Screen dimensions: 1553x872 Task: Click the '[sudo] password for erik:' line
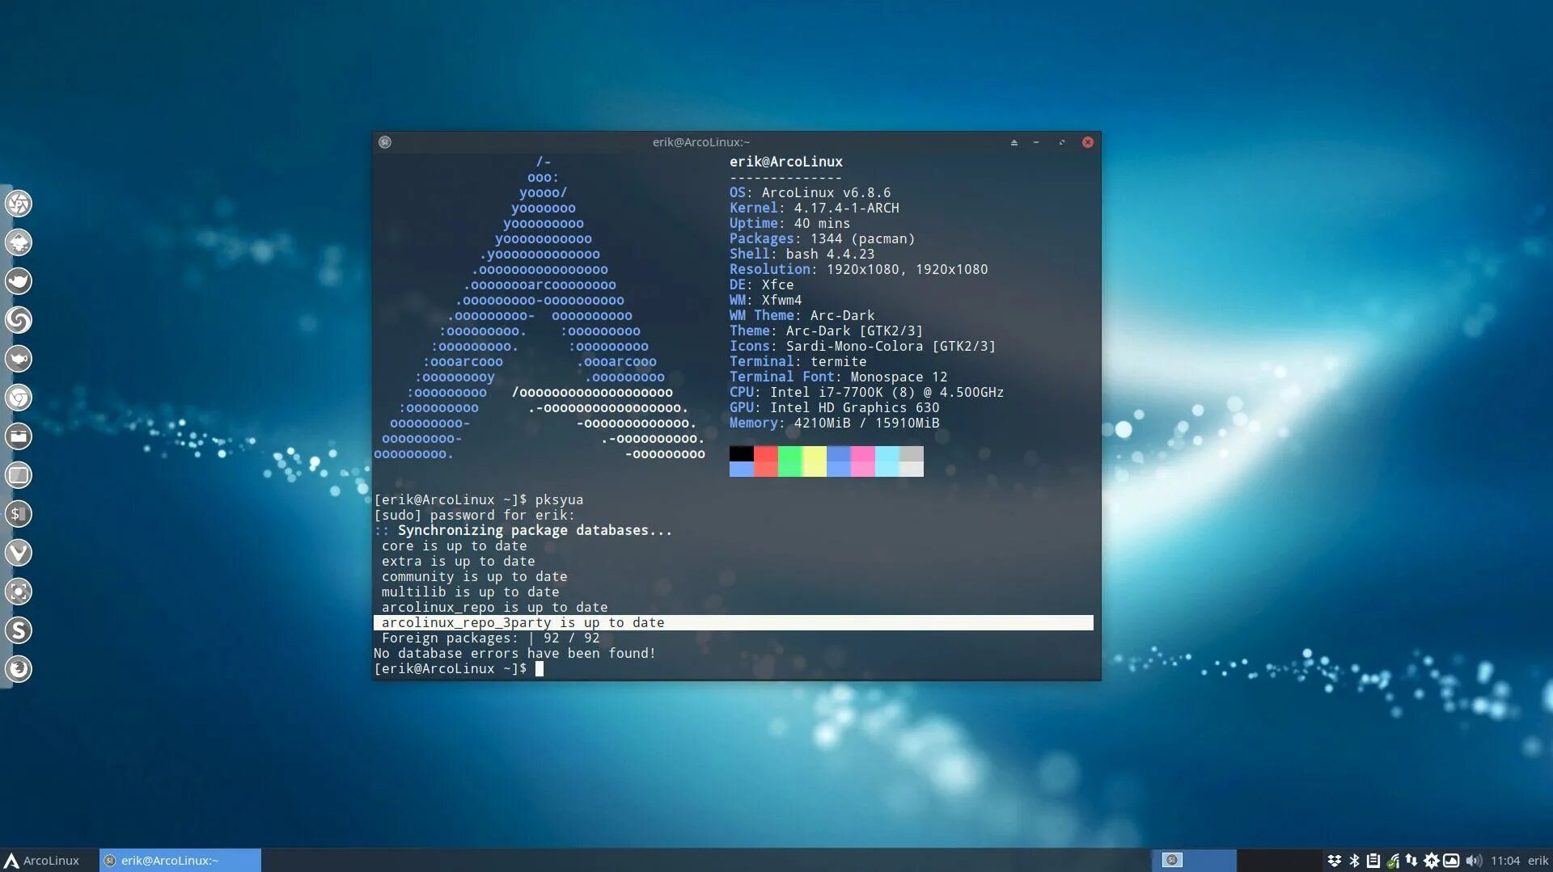(474, 516)
